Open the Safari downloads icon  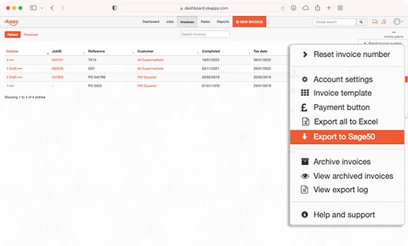point(294,8)
